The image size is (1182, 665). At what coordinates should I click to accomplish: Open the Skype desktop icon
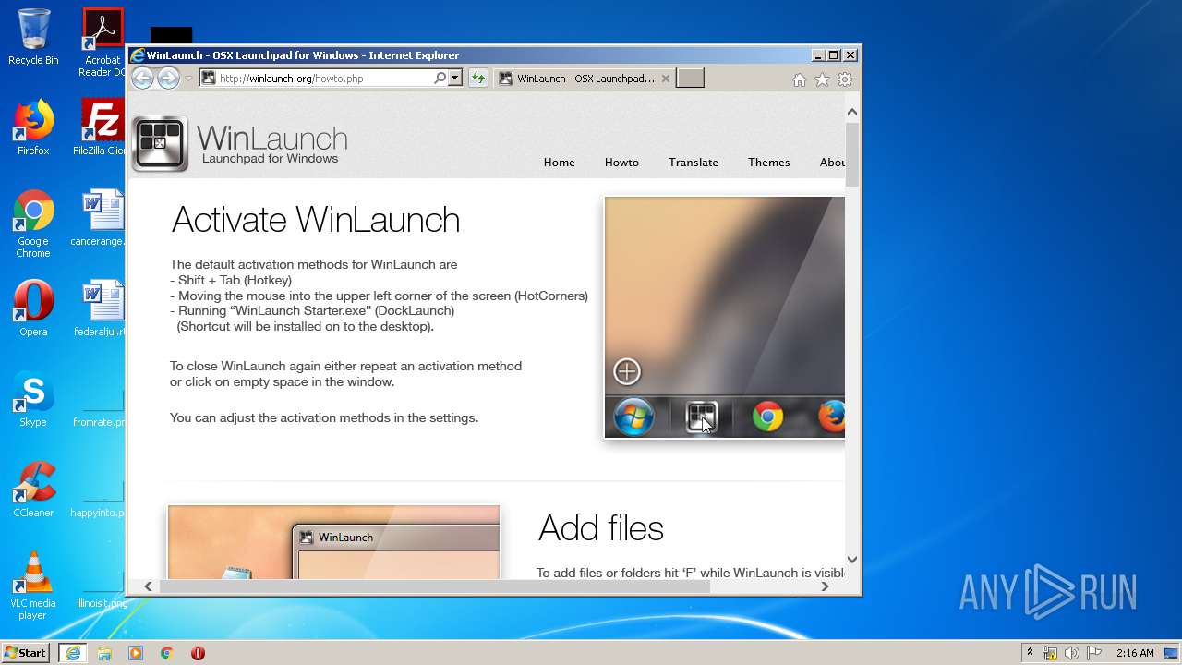pyautogui.click(x=33, y=399)
